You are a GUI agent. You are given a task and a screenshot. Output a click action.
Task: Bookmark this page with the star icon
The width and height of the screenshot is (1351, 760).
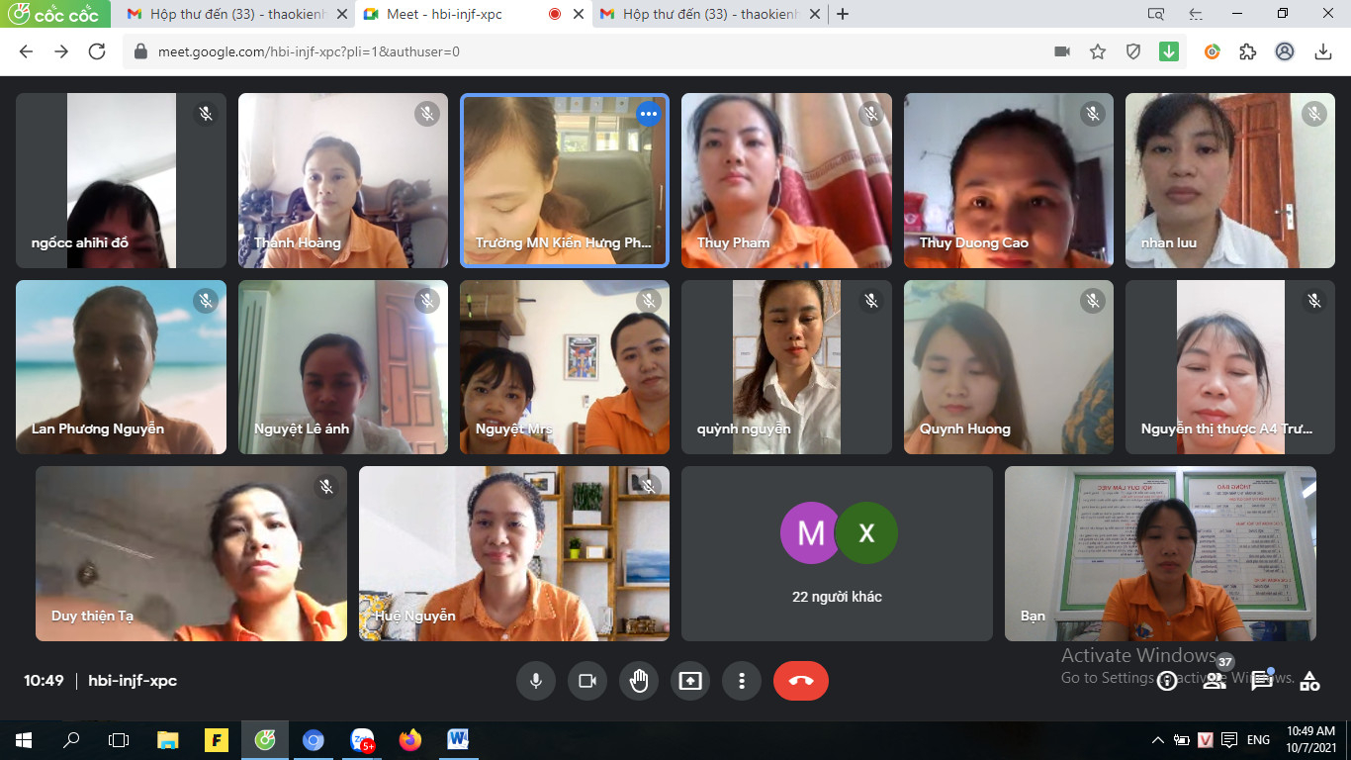(1098, 51)
